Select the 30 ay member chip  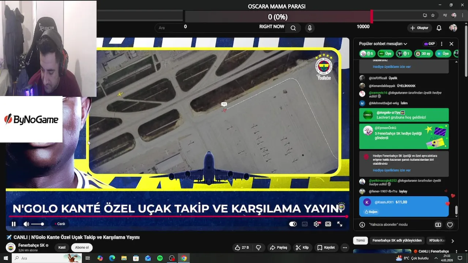423,54
